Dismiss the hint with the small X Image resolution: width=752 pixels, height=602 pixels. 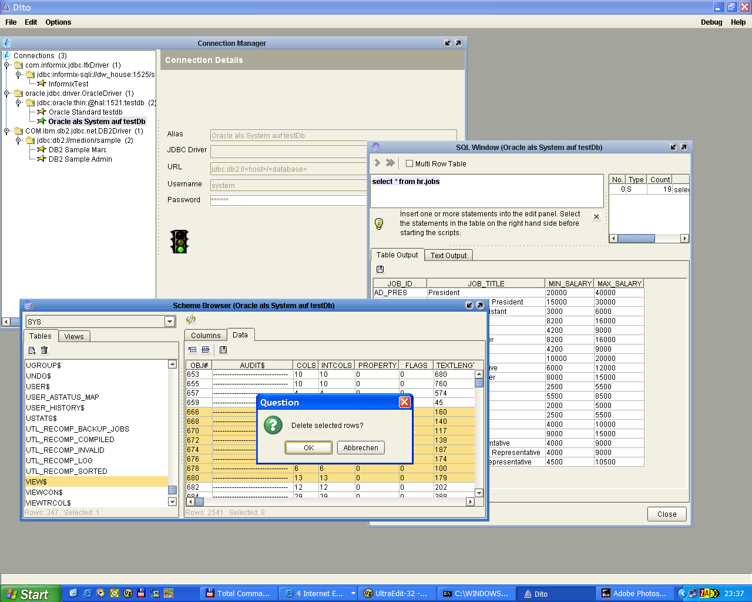click(x=596, y=217)
